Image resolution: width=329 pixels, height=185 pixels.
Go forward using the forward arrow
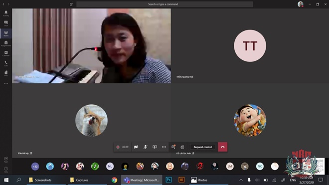[8, 4]
